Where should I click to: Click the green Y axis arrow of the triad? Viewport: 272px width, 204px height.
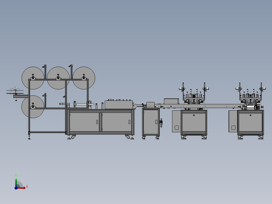(x=16, y=182)
